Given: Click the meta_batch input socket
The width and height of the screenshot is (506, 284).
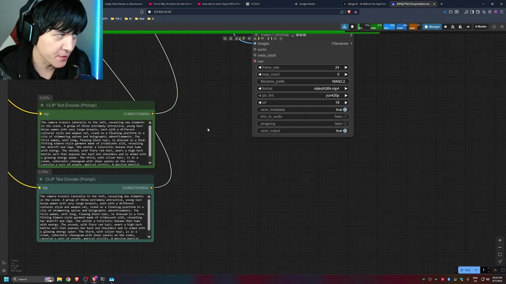Looking at the screenshot, I should [255, 55].
